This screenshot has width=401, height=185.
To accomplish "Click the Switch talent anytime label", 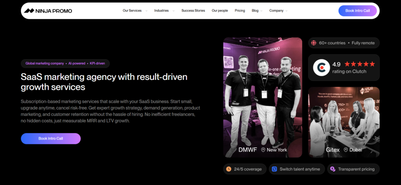I will click(x=300, y=169).
